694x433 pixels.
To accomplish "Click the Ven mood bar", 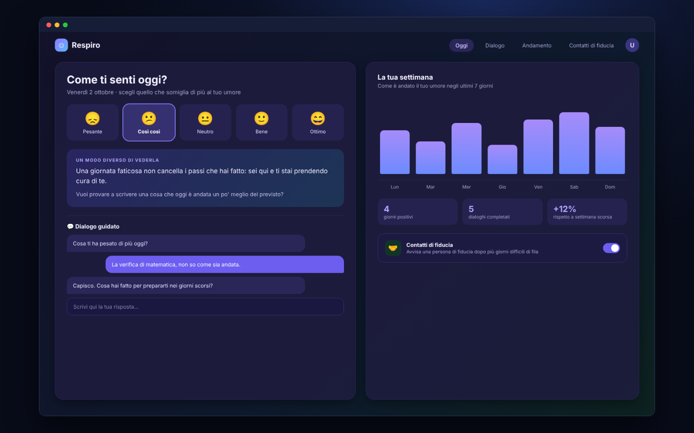I will (x=538, y=147).
